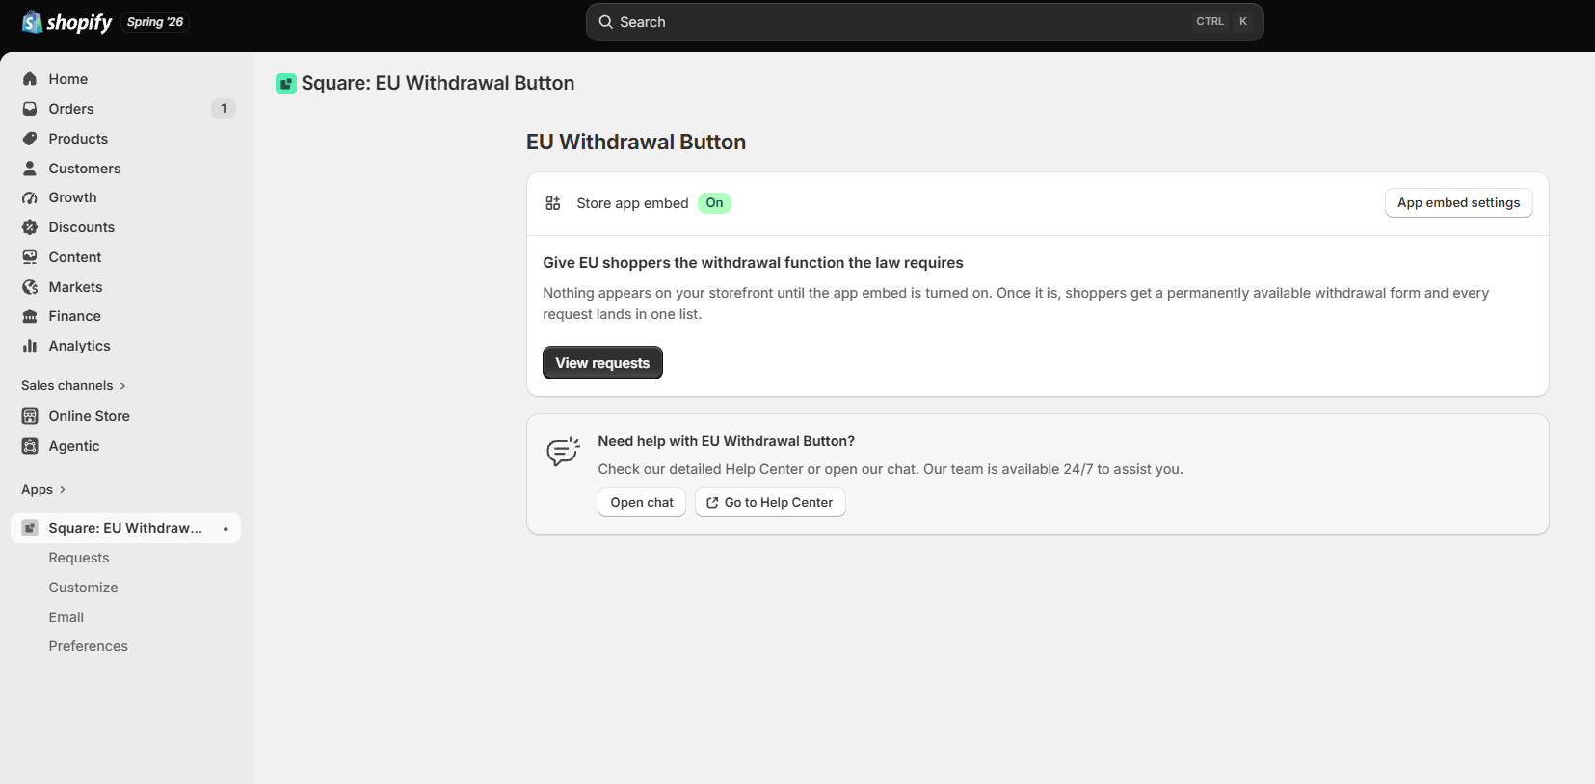Click the On status badge
The image size is (1595, 784).
coord(714,203)
